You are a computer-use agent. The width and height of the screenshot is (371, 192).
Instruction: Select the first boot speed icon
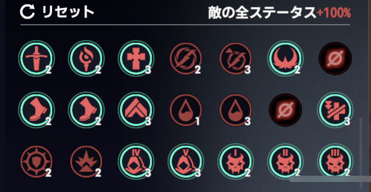36,110
